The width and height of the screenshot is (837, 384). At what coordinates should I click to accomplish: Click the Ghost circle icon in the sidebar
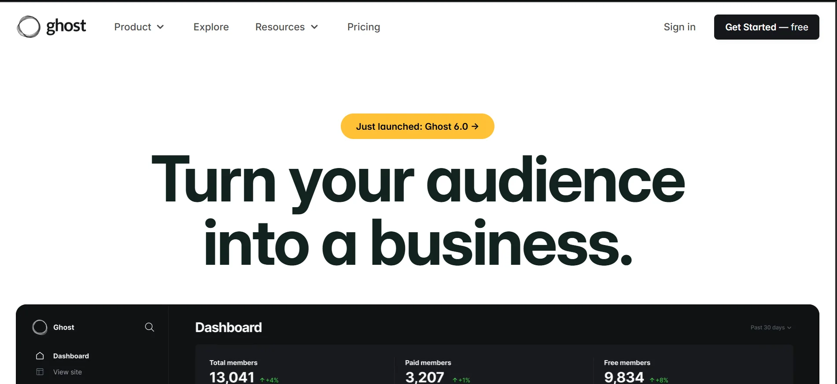40,327
